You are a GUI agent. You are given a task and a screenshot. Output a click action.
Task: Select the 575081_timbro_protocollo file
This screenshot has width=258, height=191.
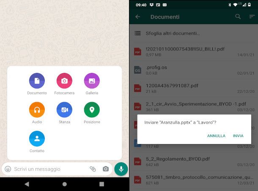point(194,180)
